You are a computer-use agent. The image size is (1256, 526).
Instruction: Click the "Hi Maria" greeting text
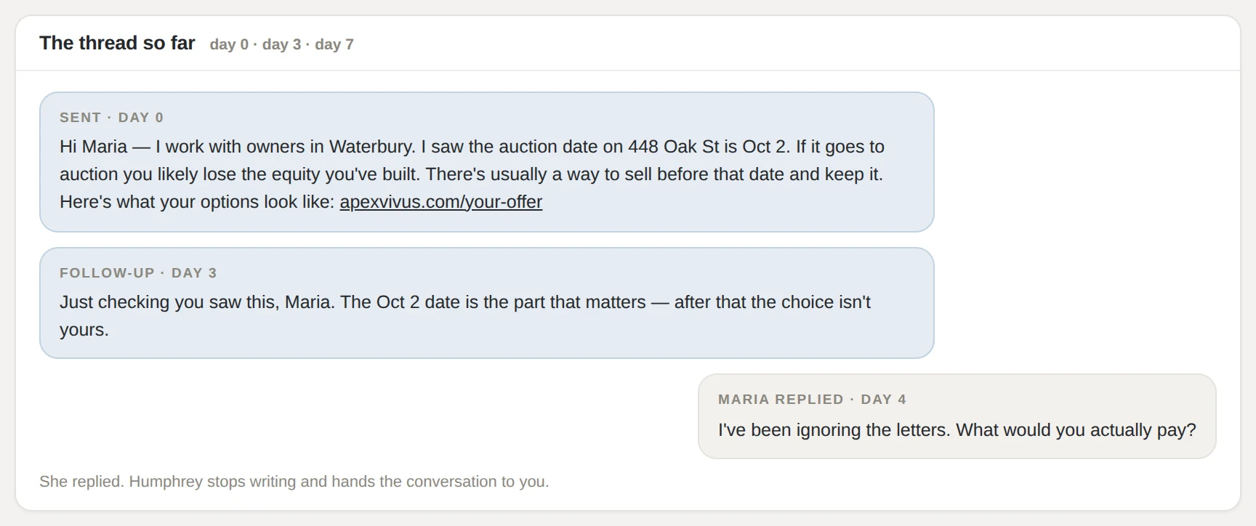(93, 147)
